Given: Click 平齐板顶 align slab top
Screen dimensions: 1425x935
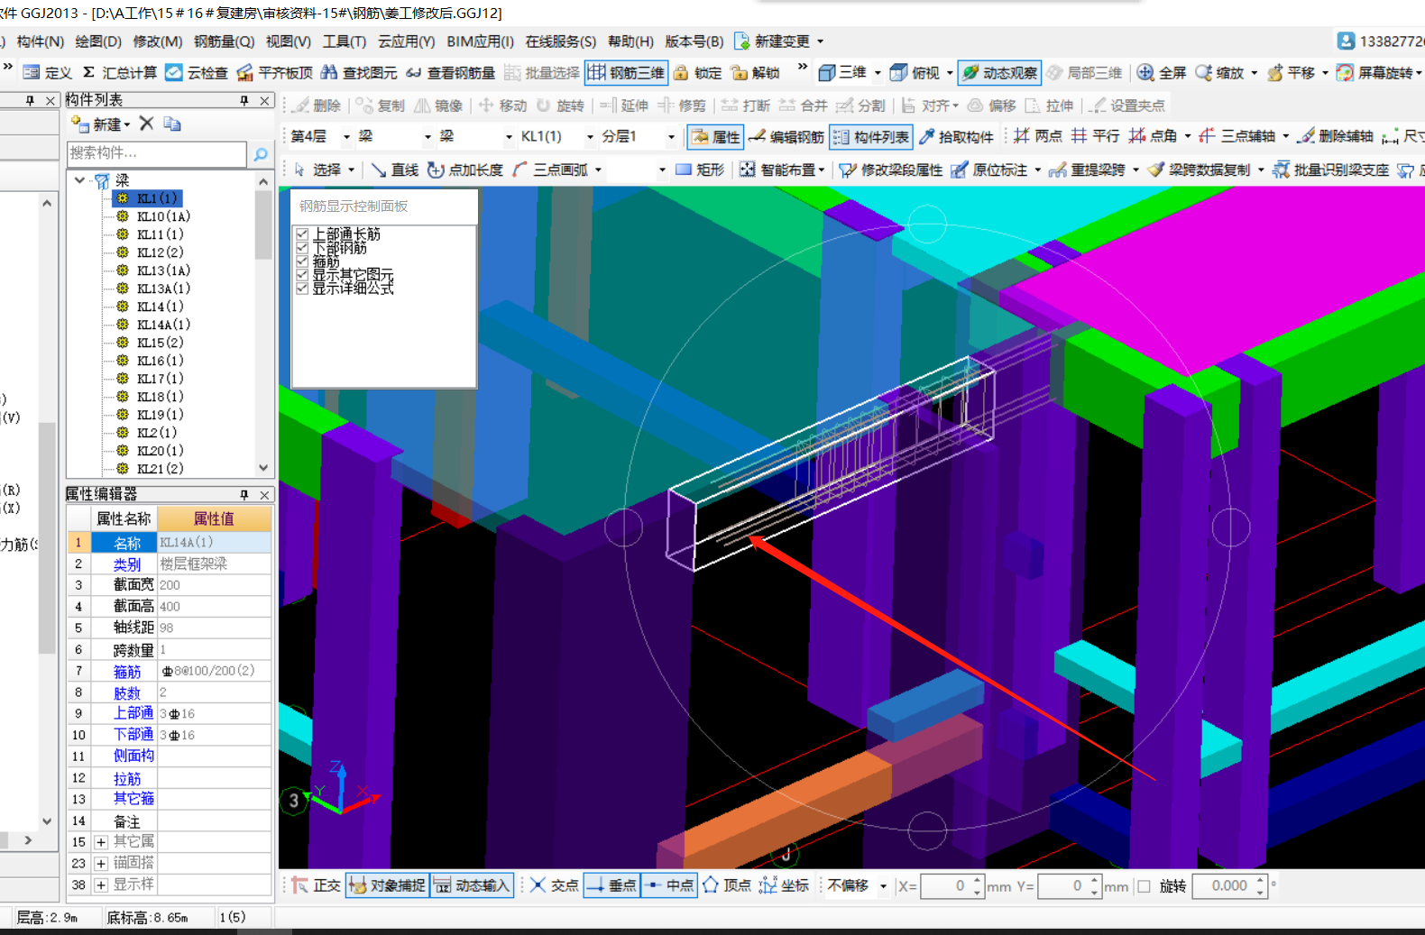Looking at the screenshot, I should tap(274, 72).
